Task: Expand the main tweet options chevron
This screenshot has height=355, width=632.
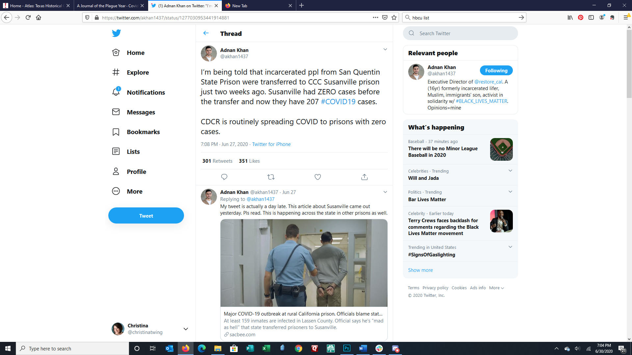Action: (385, 49)
